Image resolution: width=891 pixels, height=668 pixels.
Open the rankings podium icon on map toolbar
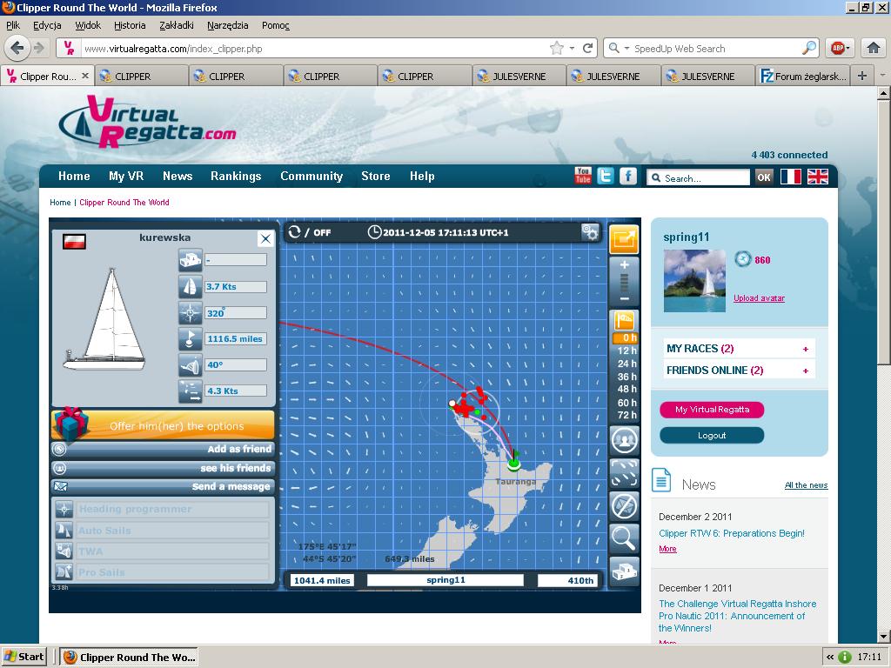624,571
